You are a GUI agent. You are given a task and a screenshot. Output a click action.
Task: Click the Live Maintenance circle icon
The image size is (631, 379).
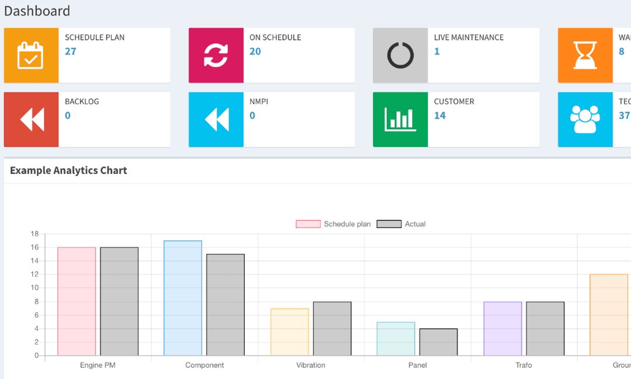click(x=400, y=56)
